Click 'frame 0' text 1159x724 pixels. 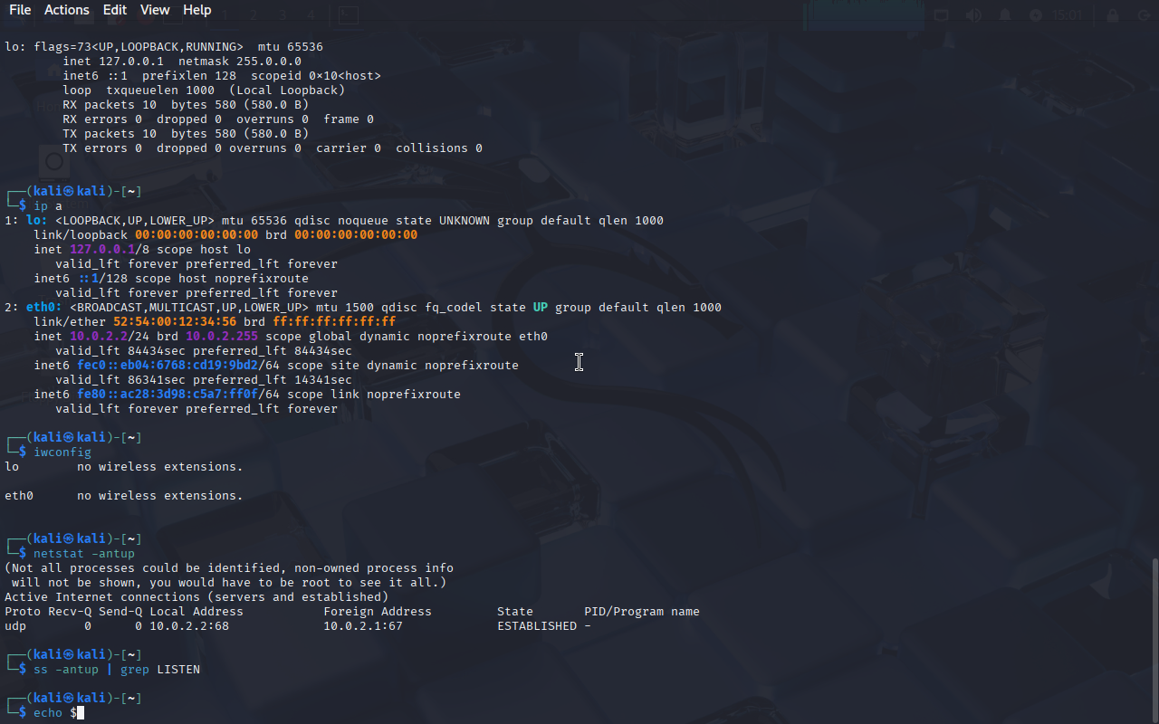point(349,119)
